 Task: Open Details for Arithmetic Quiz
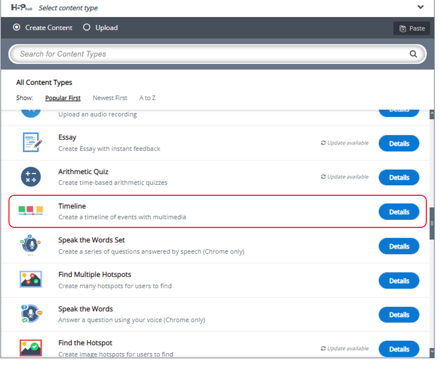click(x=399, y=178)
